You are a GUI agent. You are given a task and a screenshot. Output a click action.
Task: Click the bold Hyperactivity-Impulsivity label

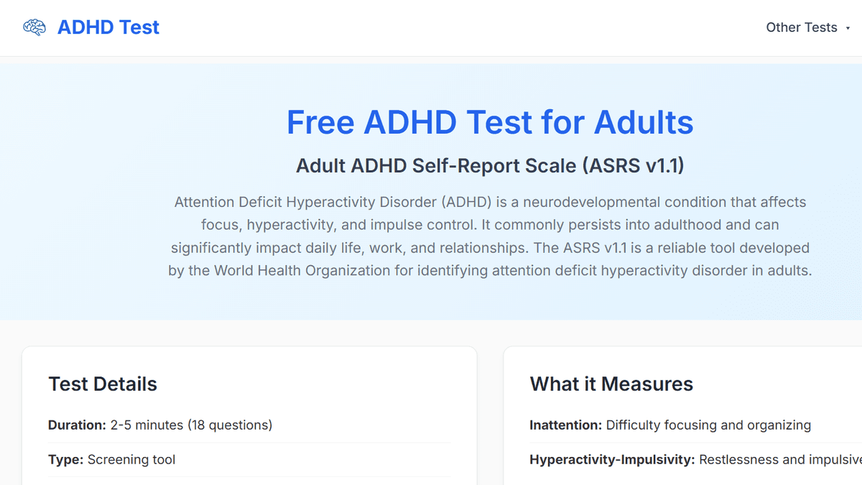(612, 460)
